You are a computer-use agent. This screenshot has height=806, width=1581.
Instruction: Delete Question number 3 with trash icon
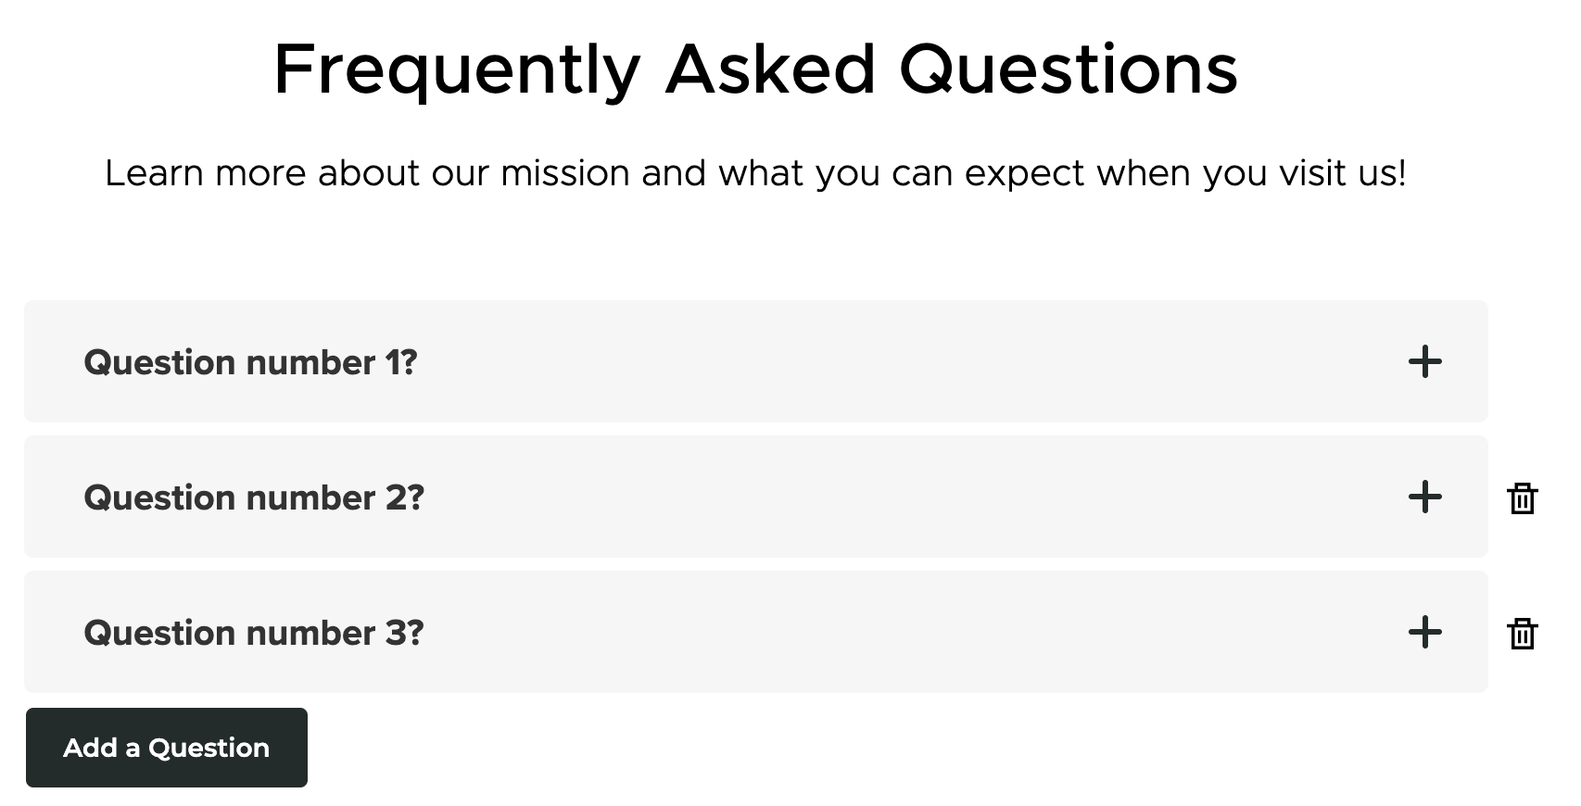(x=1522, y=633)
